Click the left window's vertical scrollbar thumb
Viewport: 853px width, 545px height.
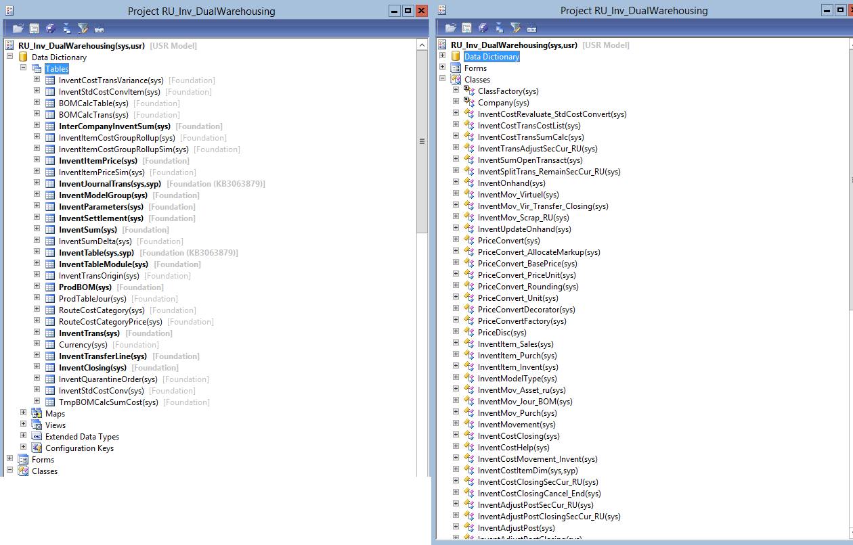(x=422, y=142)
